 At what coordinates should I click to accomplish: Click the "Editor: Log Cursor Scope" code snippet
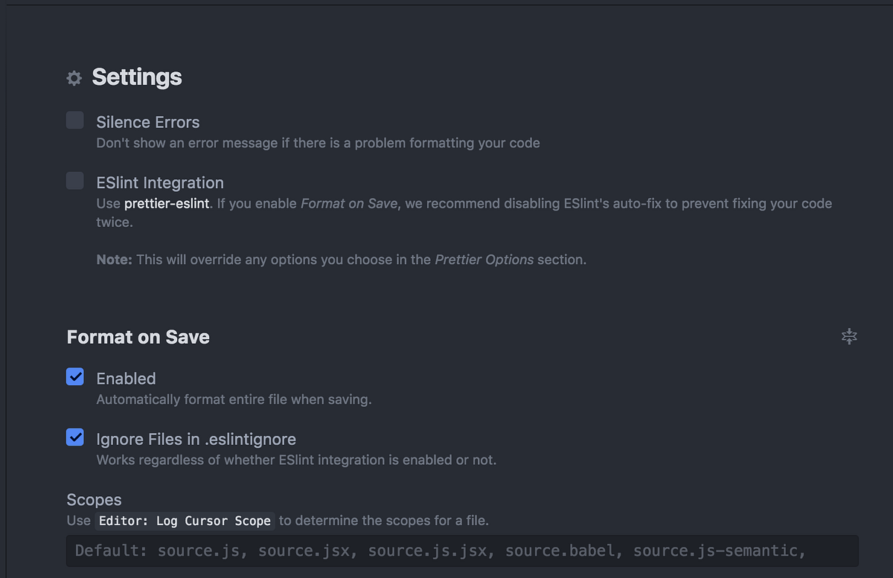click(185, 521)
